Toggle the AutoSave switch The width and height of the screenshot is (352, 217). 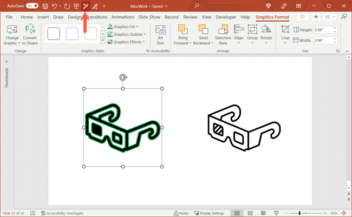pos(32,6)
